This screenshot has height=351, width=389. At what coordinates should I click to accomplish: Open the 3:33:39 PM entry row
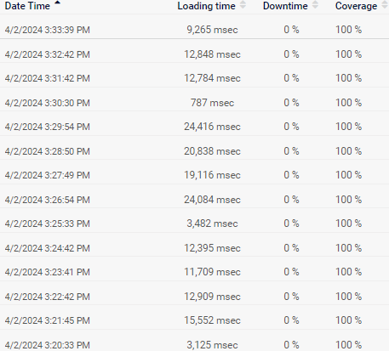coord(194,30)
